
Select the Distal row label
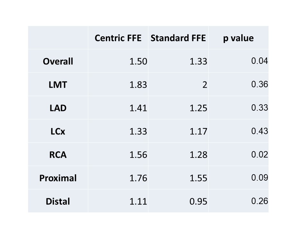58,201
